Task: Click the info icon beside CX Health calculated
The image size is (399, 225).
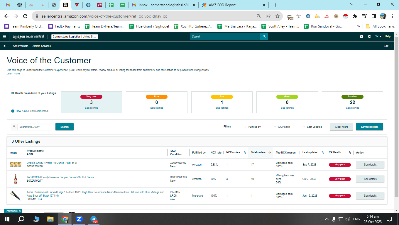Action: point(13,111)
